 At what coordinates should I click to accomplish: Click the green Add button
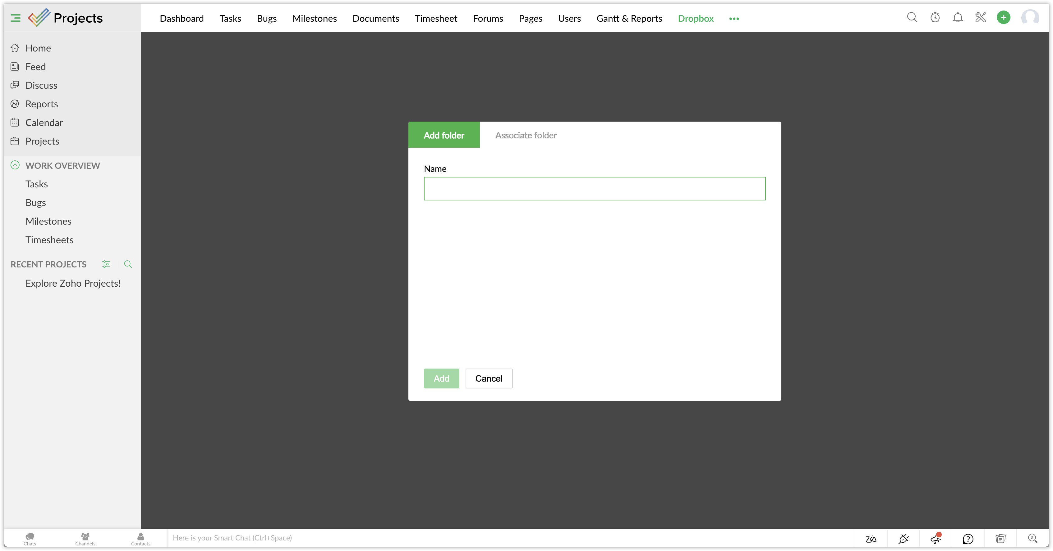[x=441, y=379]
